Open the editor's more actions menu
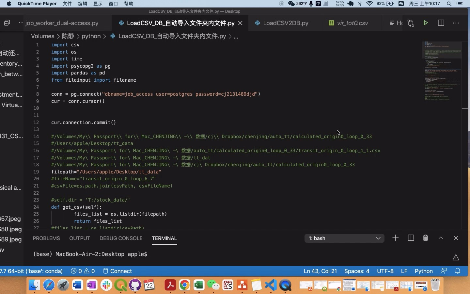Viewport: 470px width, 294px height. coord(456,23)
